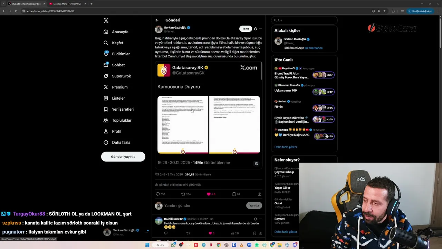Open the Windows Start menu
This screenshot has width=442, height=249.
click(x=147, y=245)
